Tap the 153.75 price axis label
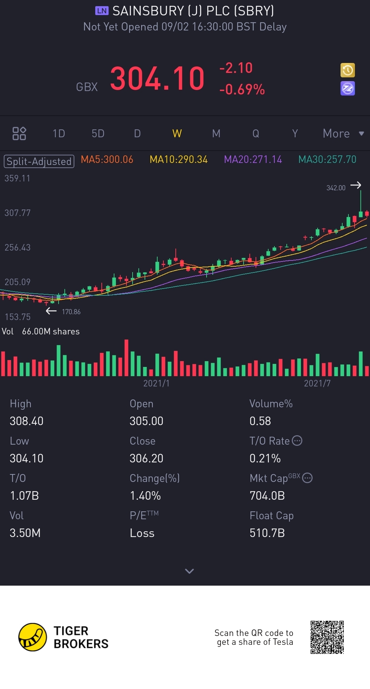The height and width of the screenshot is (689, 370). click(17, 317)
